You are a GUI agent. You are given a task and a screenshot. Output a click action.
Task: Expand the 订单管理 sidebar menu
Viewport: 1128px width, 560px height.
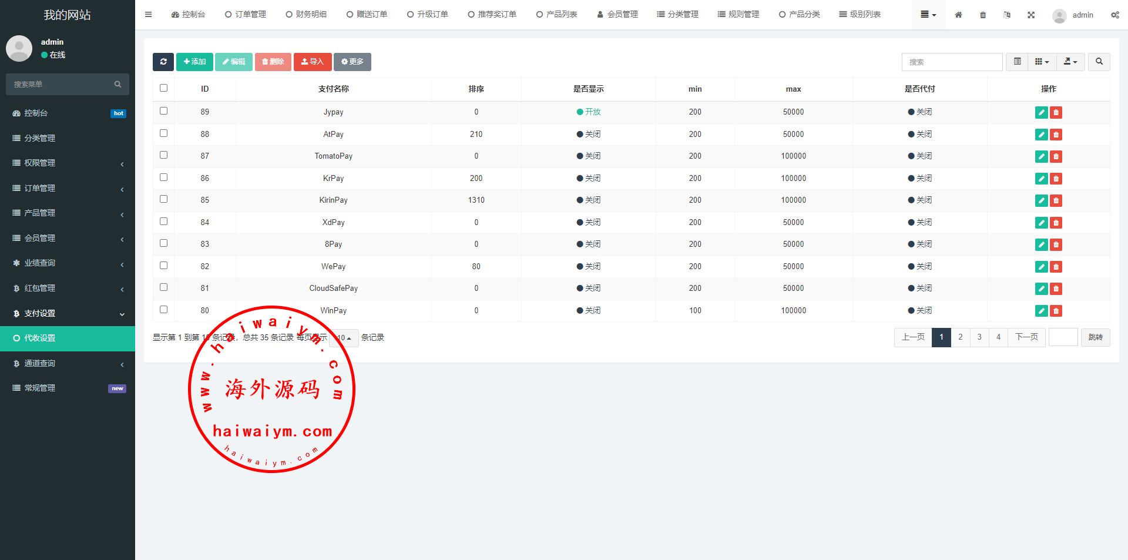pos(68,188)
